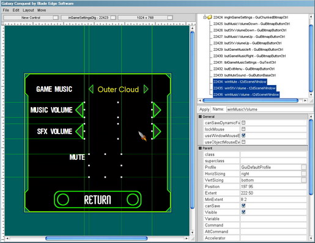
Task: Click the canvas horizontal scrollbar thumb
Action: coord(96,238)
